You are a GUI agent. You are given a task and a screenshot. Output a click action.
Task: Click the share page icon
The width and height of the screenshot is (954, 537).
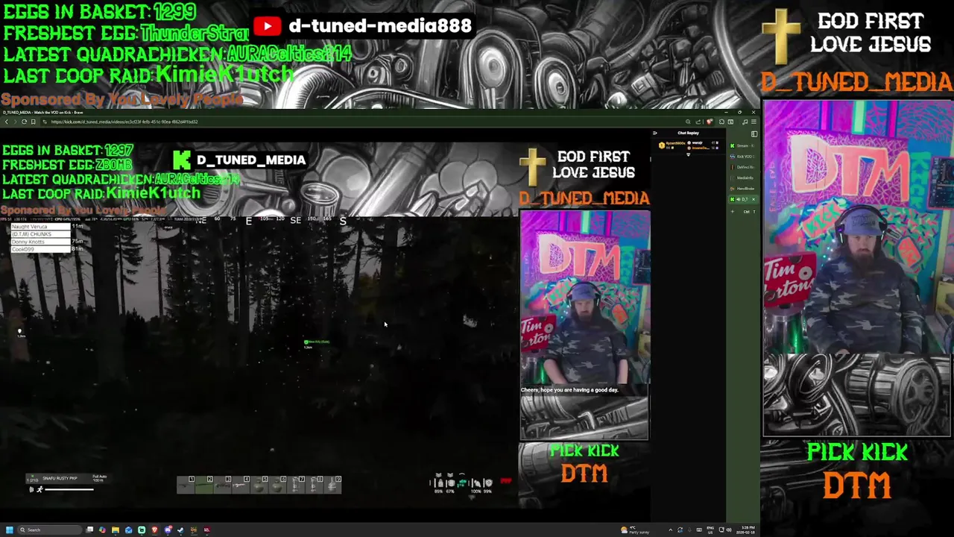(x=698, y=122)
